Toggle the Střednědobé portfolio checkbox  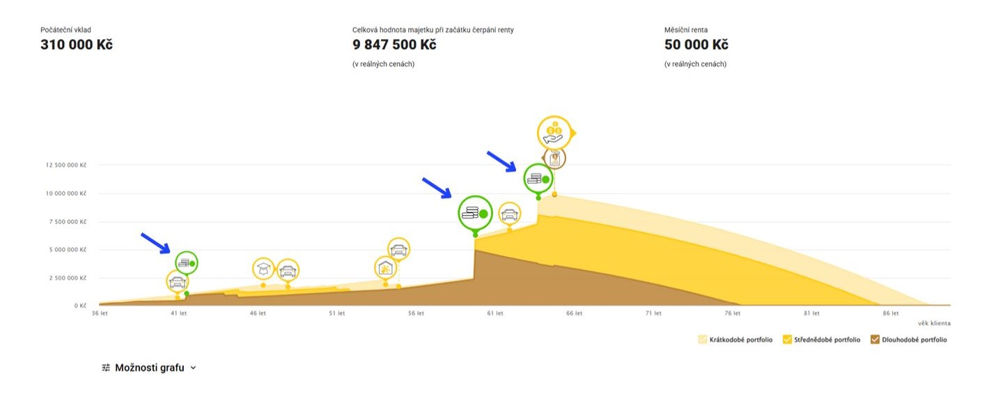click(788, 340)
